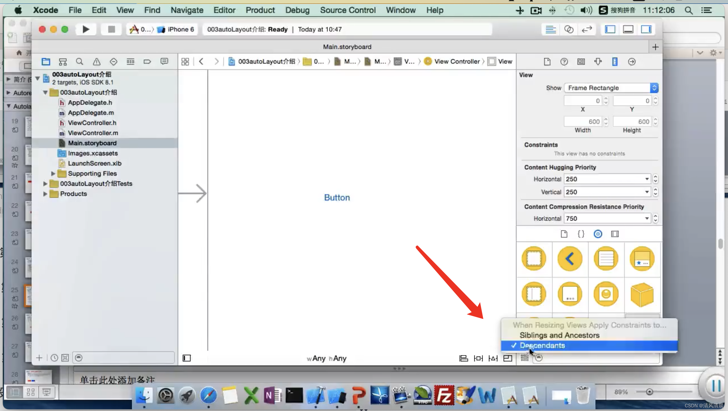Click the Run button to build project
This screenshot has width=728, height=411.
click(85, 29)
